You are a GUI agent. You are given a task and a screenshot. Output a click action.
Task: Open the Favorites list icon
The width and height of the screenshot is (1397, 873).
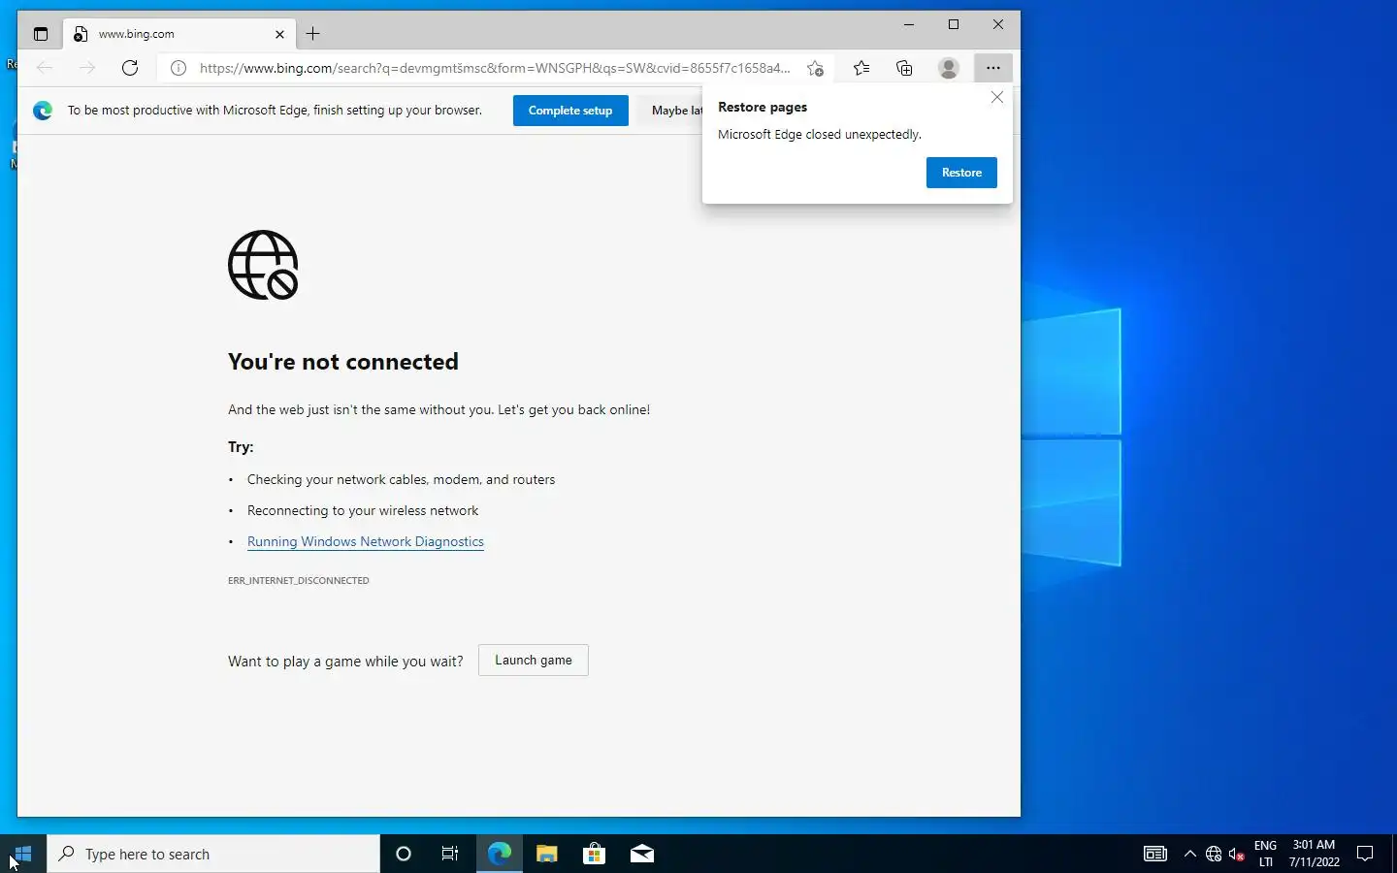[x=861, y=68]
